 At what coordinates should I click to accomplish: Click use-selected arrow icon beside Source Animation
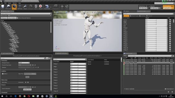(x=33, y=87)
